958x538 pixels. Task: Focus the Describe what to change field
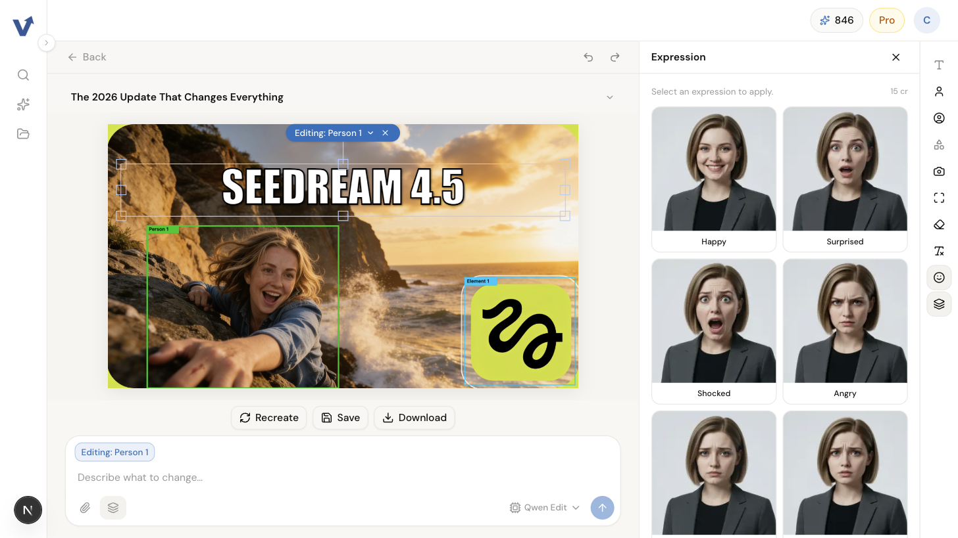343,478
